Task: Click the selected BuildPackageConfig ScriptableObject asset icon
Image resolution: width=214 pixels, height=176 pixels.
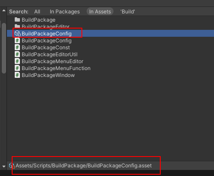Action: [18, 33]
